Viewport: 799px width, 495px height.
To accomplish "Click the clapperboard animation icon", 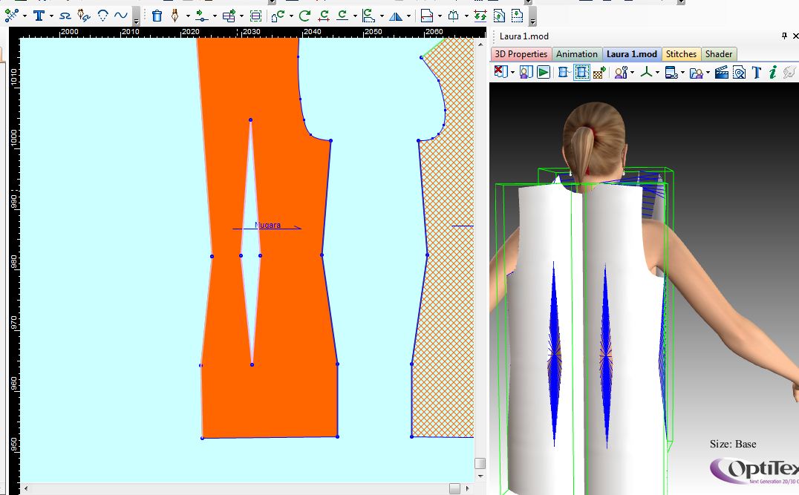I will pos(720,72).
